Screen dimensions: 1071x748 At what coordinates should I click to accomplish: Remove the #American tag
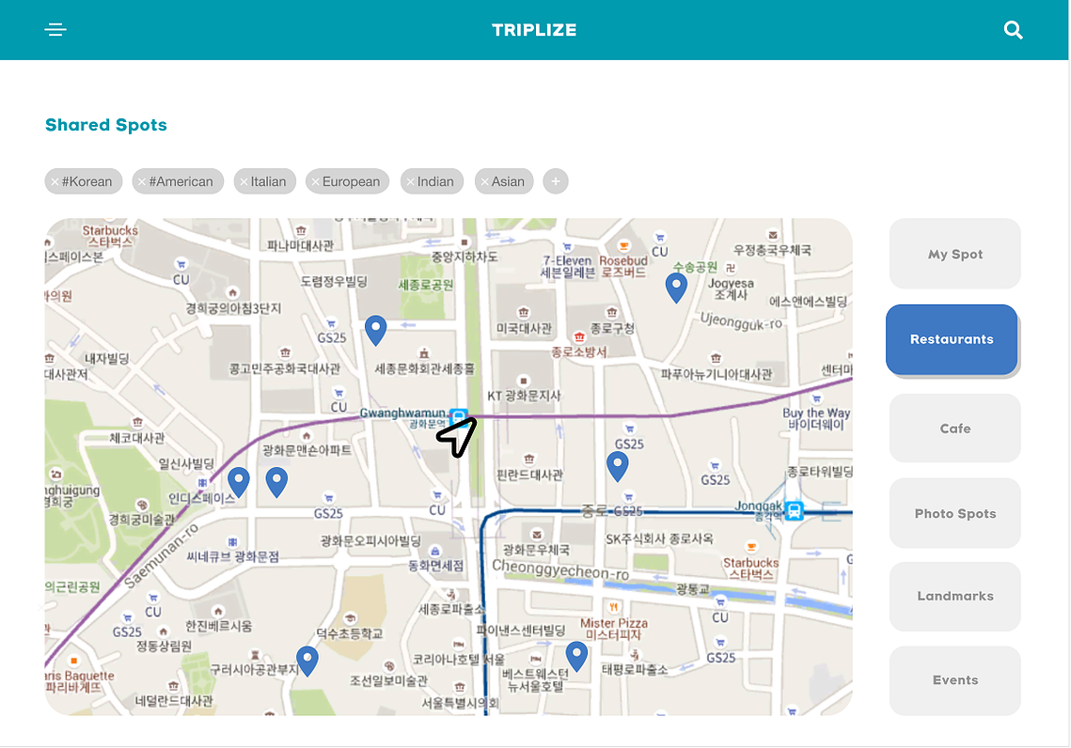click(x=141, y=181)
